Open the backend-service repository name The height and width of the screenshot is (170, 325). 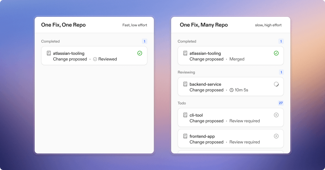(205, 84)
